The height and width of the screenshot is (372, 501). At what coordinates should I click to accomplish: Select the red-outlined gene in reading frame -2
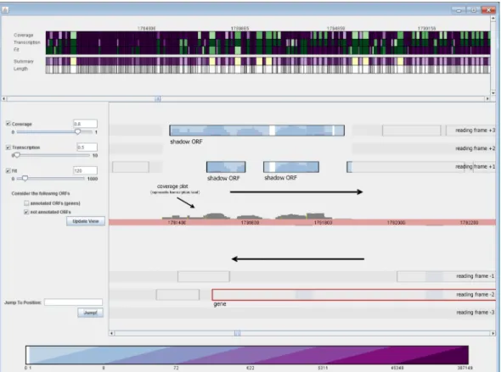coord(354,295)
